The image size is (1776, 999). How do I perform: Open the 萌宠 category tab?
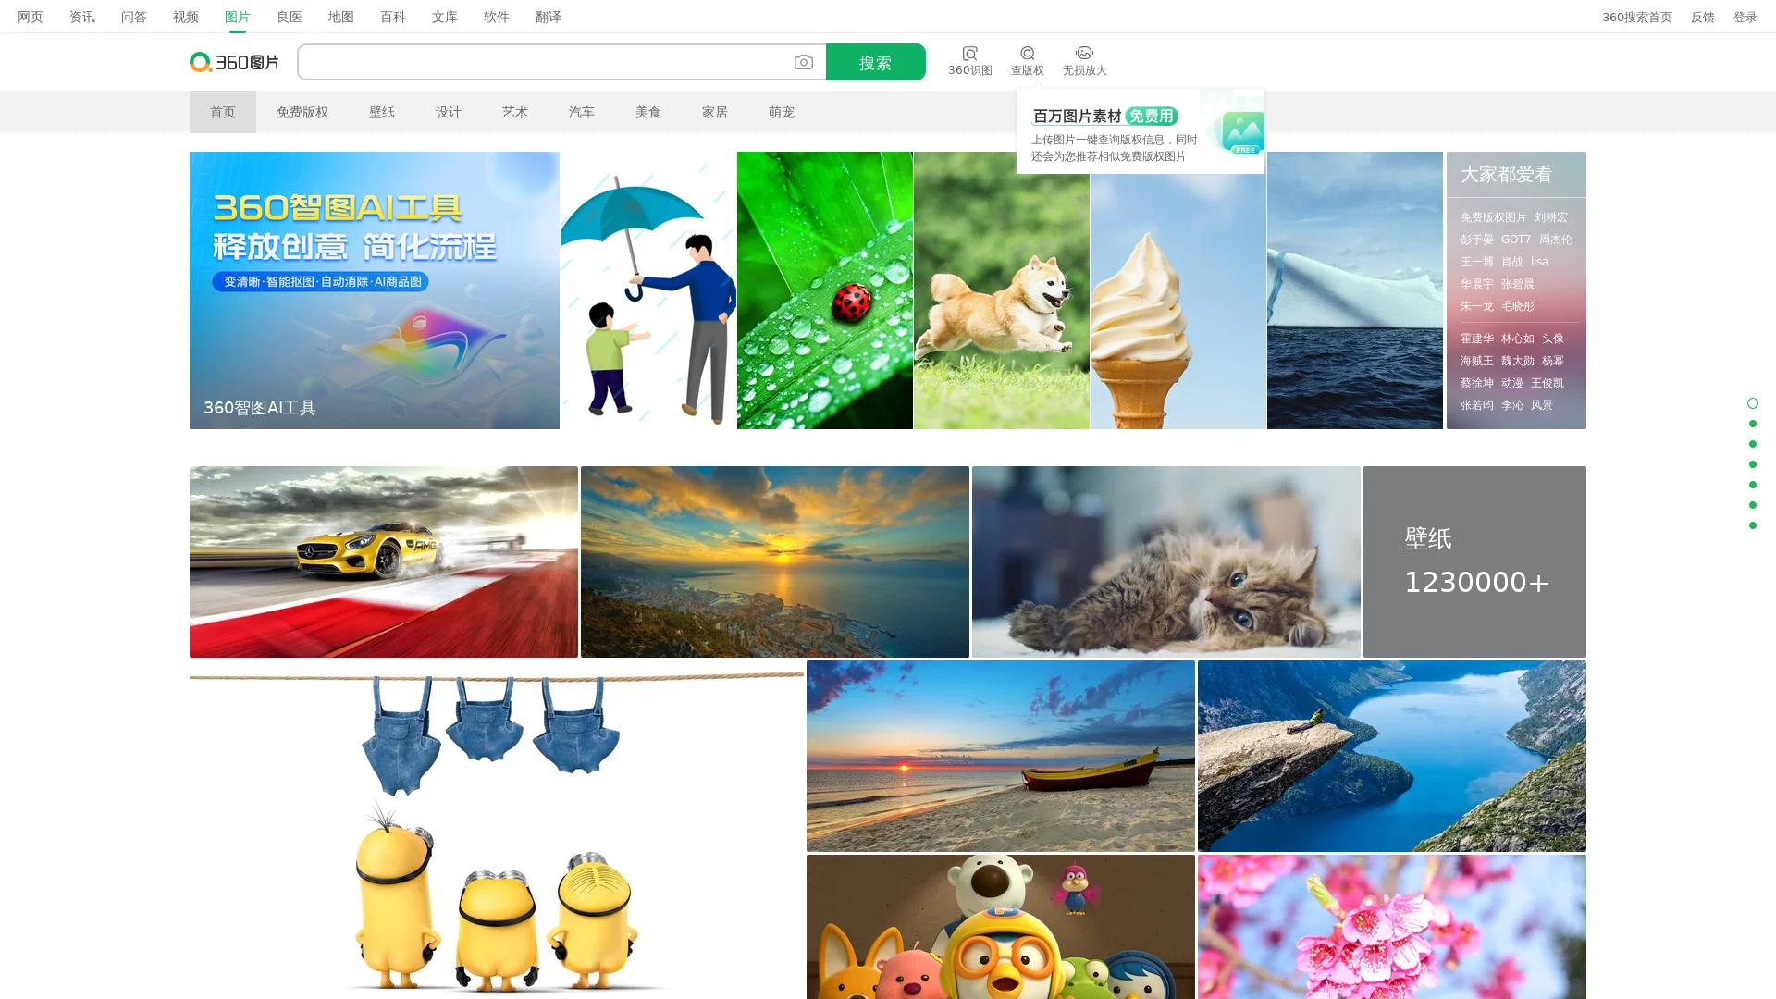[782, 112]
